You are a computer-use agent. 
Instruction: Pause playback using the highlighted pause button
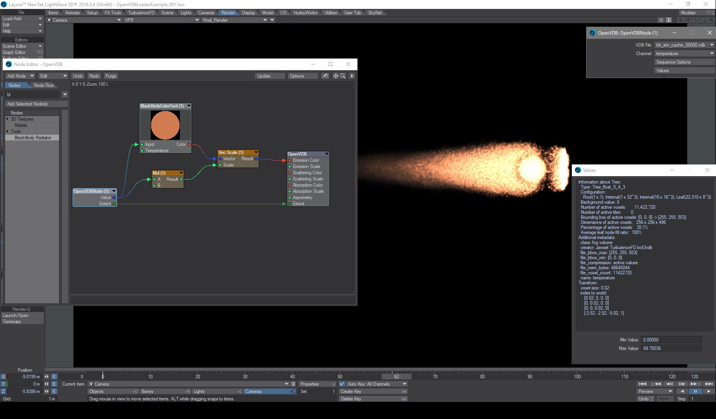[695, 391]
